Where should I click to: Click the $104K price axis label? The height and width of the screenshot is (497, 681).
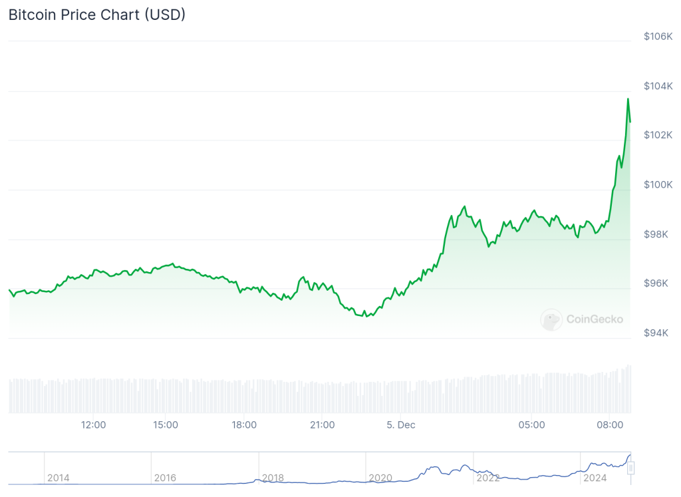click(x=658, y=86)
